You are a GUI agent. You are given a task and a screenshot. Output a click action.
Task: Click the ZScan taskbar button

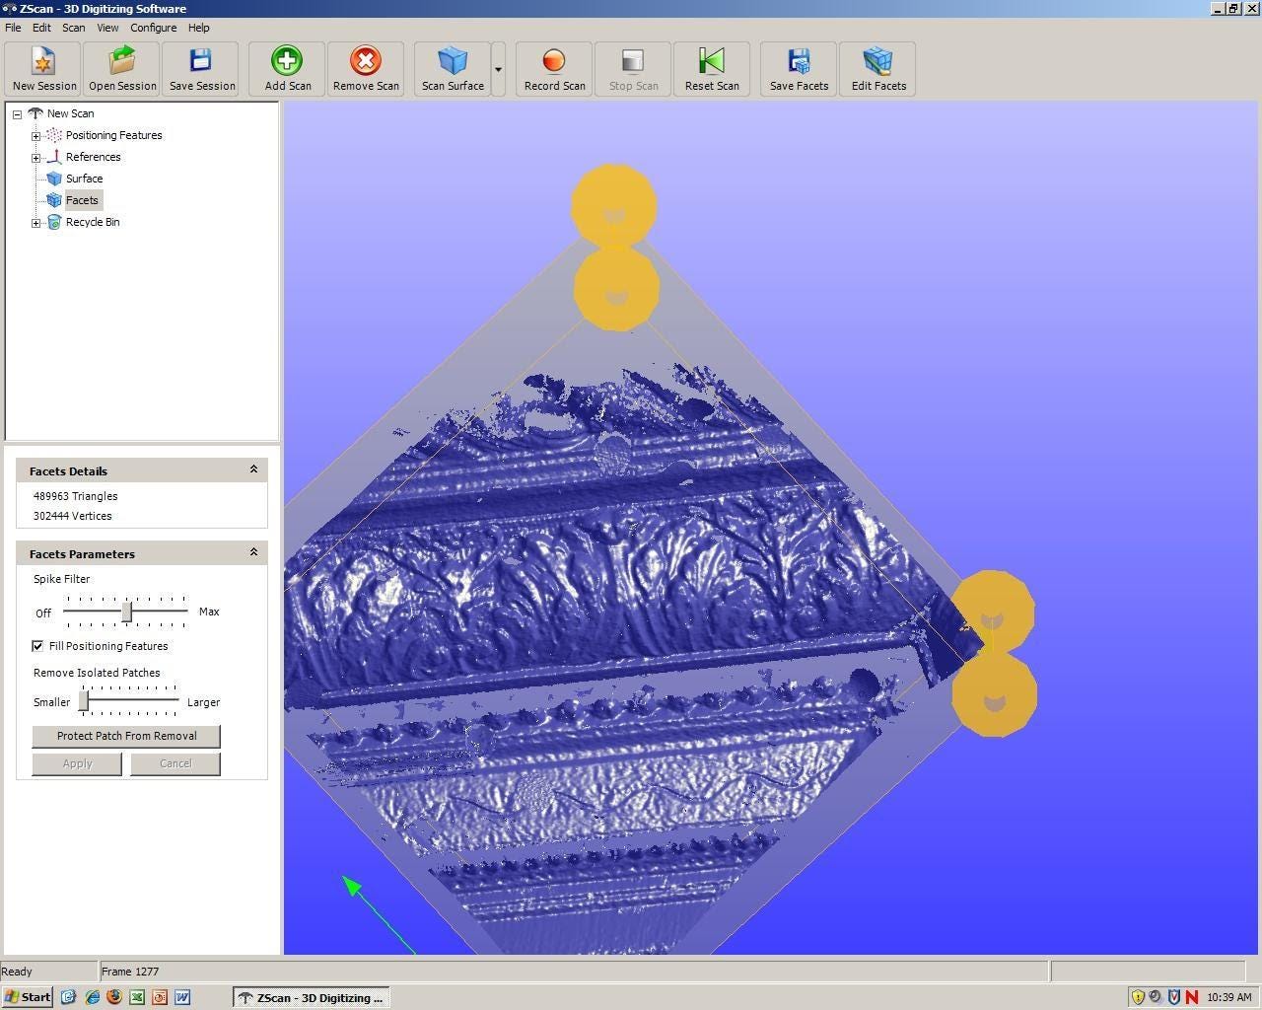coord(312,997)
